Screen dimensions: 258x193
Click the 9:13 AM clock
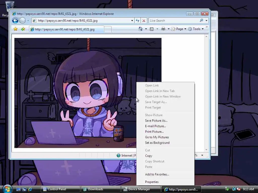coord(248,189)
